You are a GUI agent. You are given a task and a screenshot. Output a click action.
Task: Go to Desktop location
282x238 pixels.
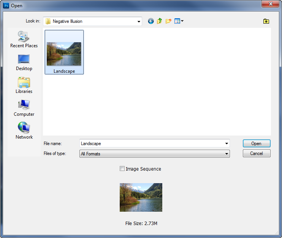coord(24,62)
